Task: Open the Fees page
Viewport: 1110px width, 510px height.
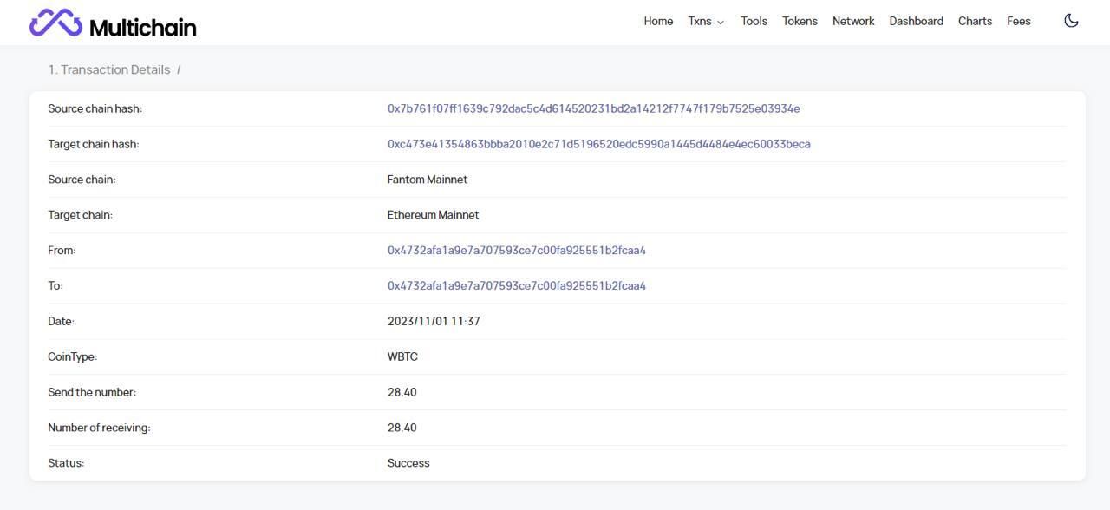Action: click(x=1019, y=21)
